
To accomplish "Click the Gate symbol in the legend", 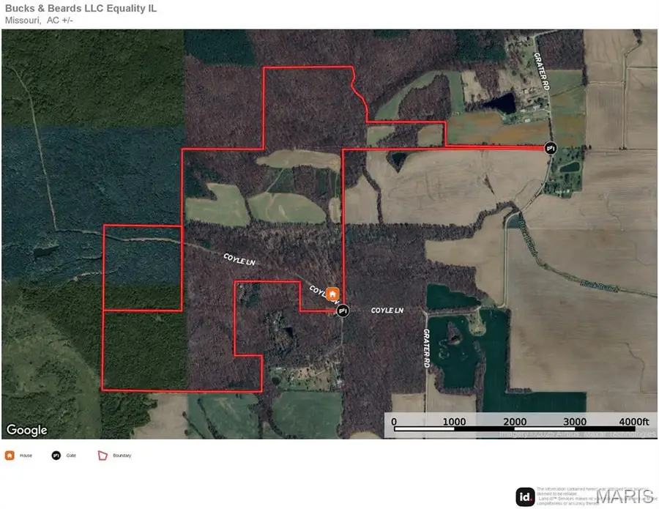I will [x=56, y=455].
